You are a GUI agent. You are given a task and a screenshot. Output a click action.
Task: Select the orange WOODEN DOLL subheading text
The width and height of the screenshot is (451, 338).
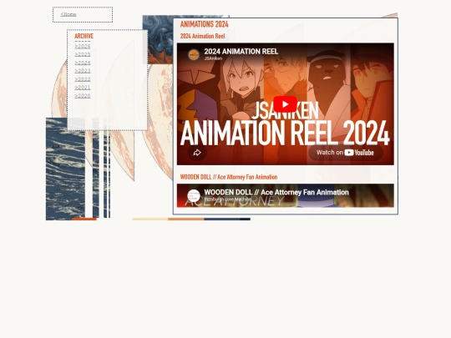pyautogui.click(x=229, y=177)
